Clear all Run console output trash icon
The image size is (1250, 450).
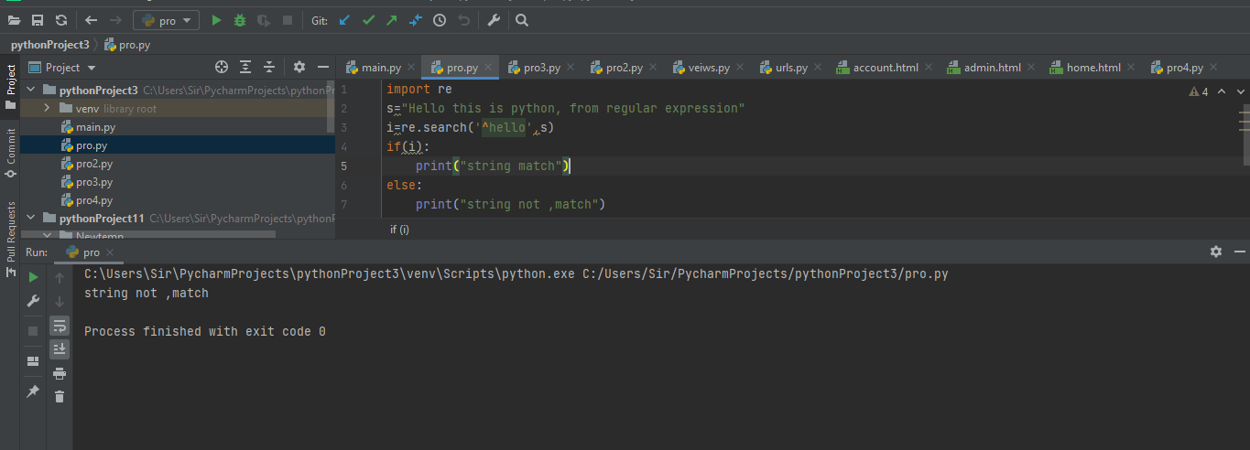60,397
